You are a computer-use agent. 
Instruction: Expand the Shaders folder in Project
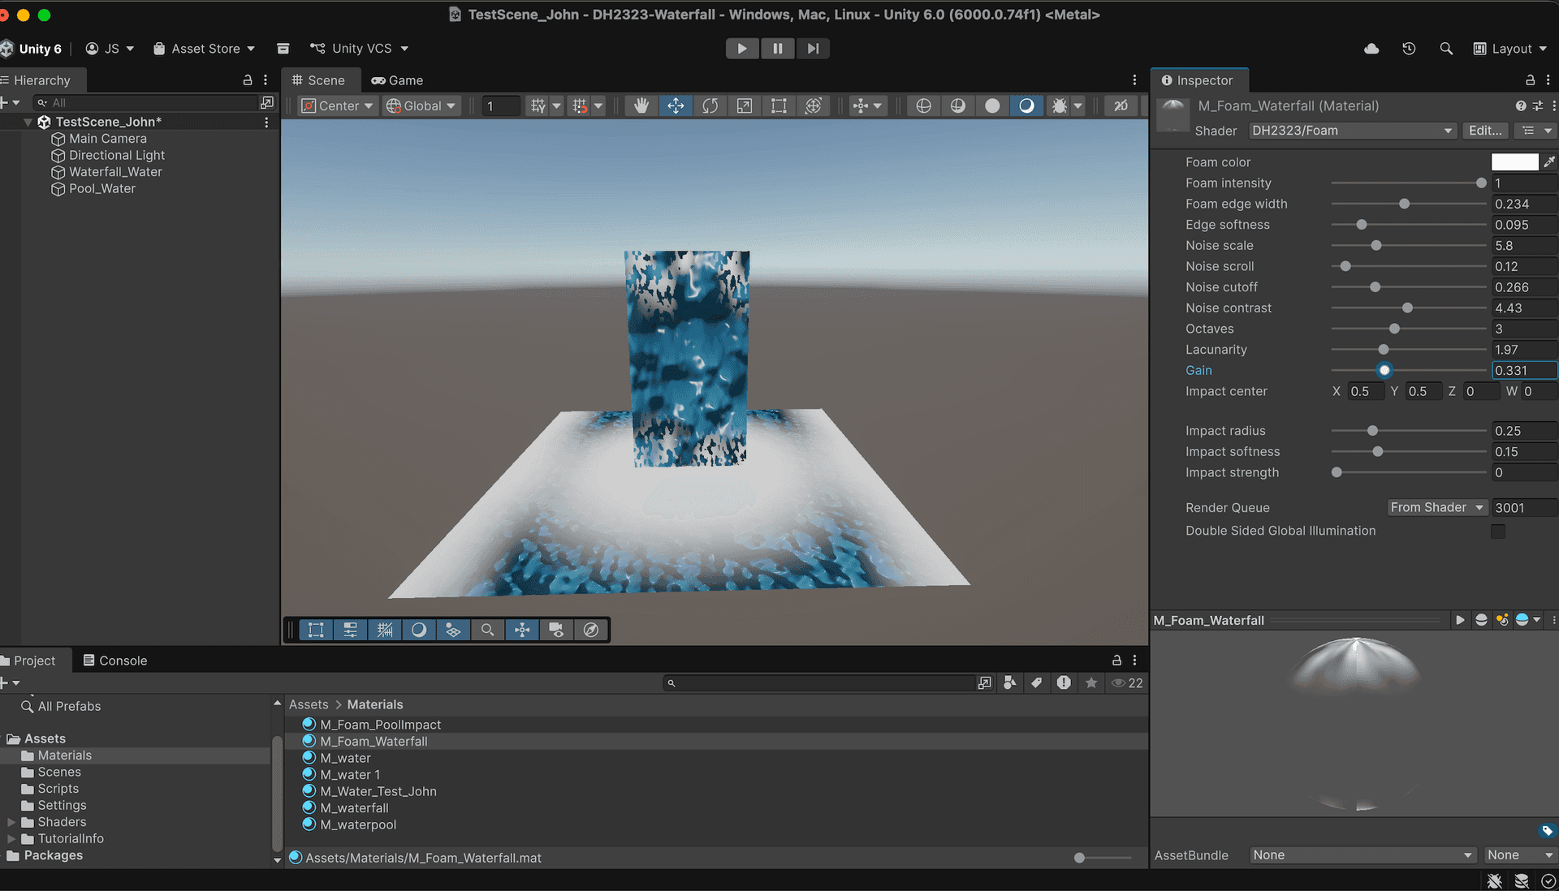click(x=11, y=822)
